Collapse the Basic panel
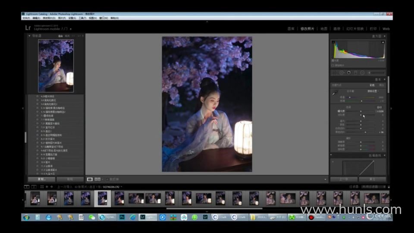Image resolution: width=414 pixels, height=233 pixels. (384, 79)
